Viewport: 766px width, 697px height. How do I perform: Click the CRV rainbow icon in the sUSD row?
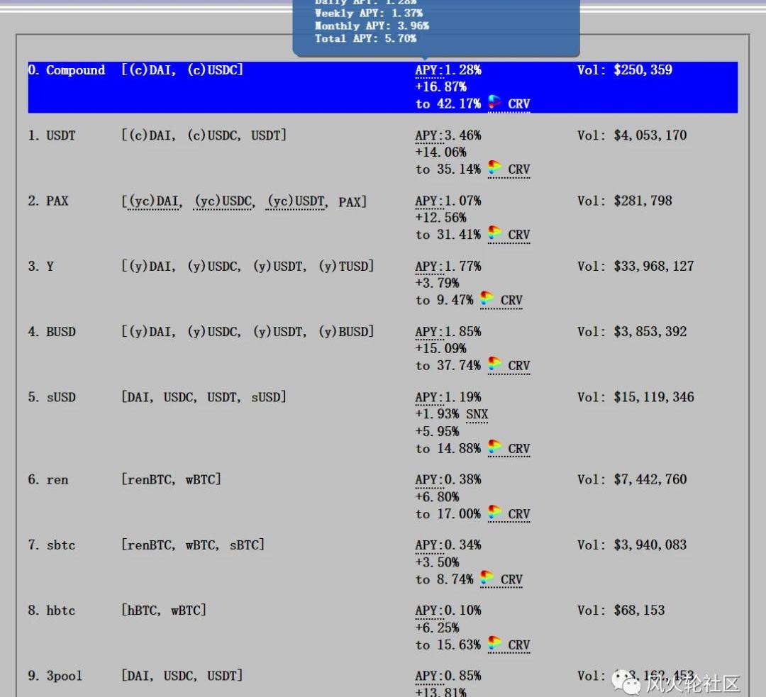(494, 447)
